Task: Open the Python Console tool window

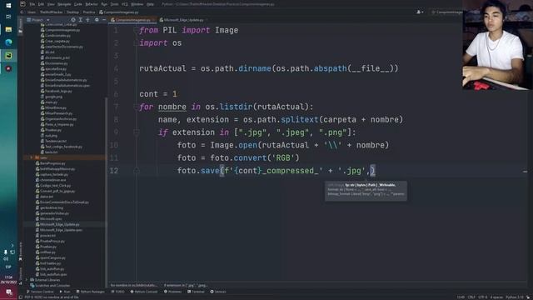Action: tap(144, 292)
